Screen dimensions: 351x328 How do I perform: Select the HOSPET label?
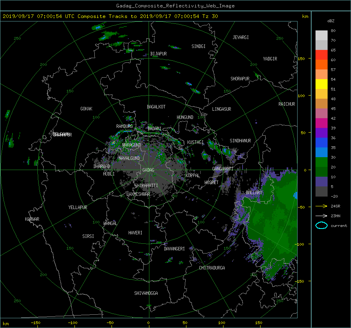pyautogui.click(x=211, y=183)
